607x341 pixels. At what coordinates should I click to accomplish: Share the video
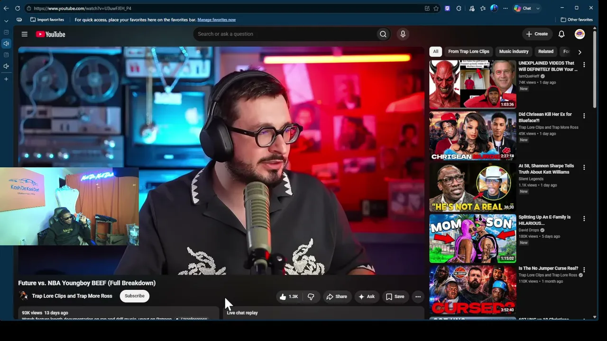337,296
